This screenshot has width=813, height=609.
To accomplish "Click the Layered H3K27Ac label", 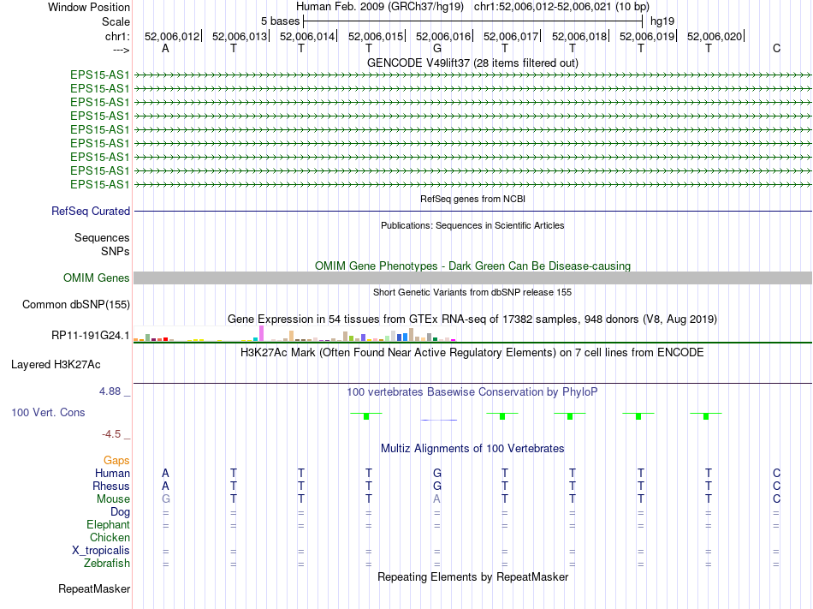I will point(56,365).
